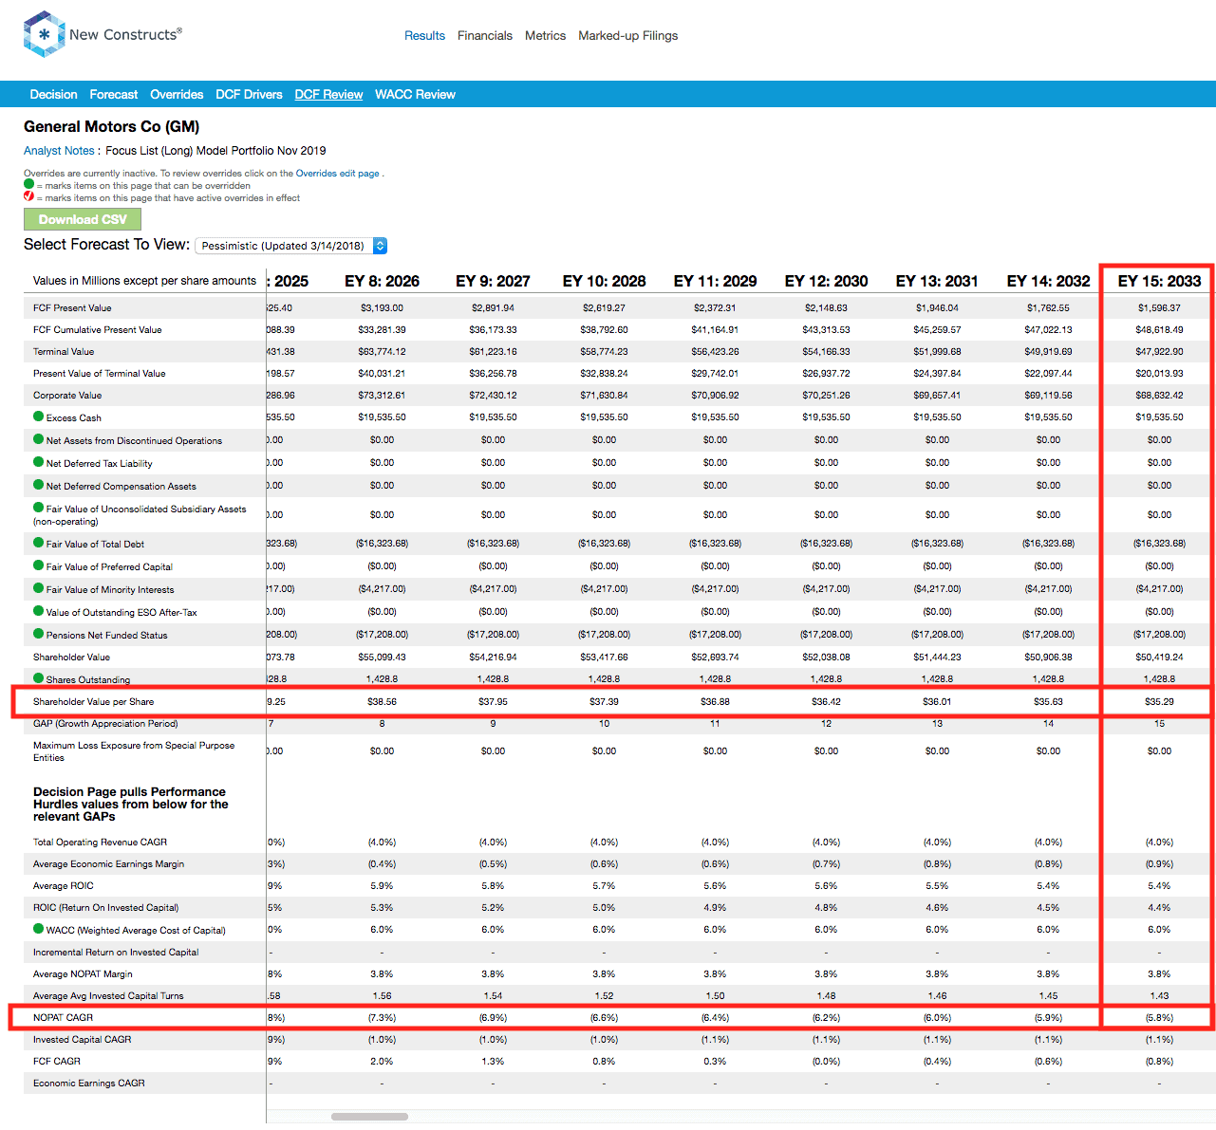Click green override dot beside Excess Cash
Screen dimensions: 1216x1130
(38, 417)
